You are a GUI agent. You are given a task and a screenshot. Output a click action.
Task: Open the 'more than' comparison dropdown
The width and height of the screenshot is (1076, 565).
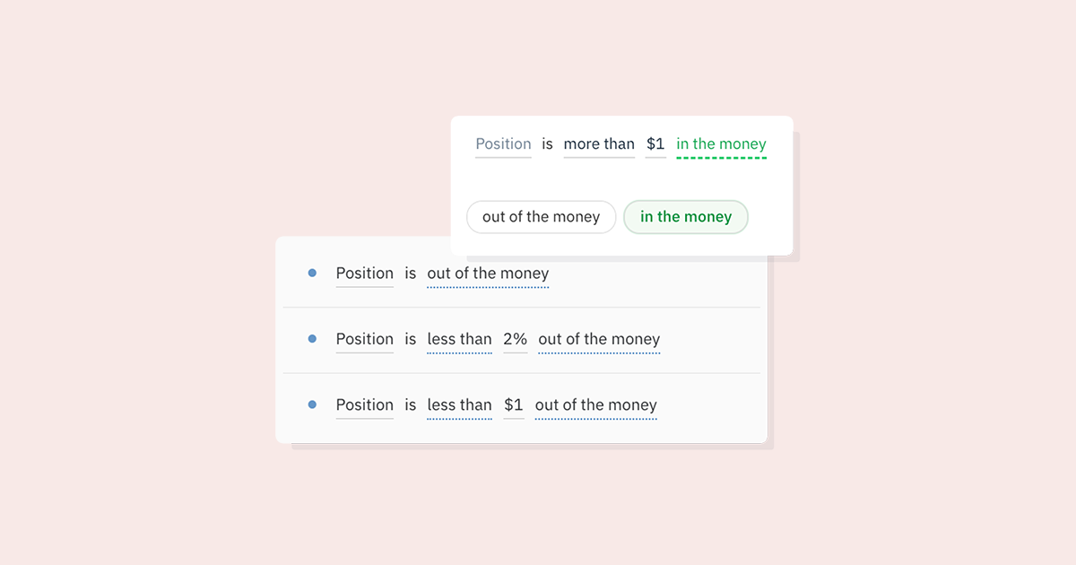pyautogui.click(x=599, y=143)
